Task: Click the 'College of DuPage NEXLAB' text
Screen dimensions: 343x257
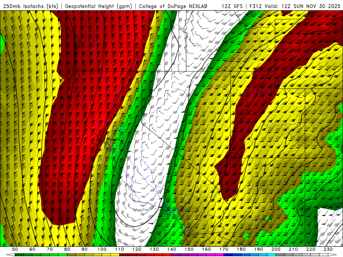Action: (x=173, y=6)
